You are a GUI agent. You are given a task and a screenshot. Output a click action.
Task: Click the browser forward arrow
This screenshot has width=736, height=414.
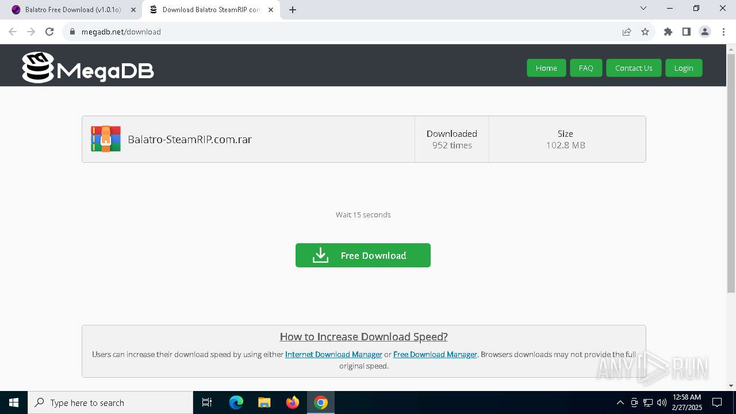tap(31, 32)
